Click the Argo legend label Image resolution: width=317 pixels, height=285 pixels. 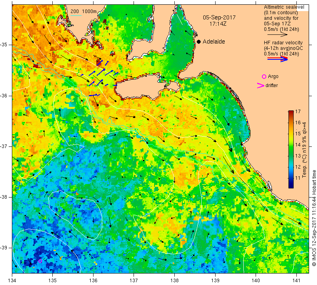273,76
